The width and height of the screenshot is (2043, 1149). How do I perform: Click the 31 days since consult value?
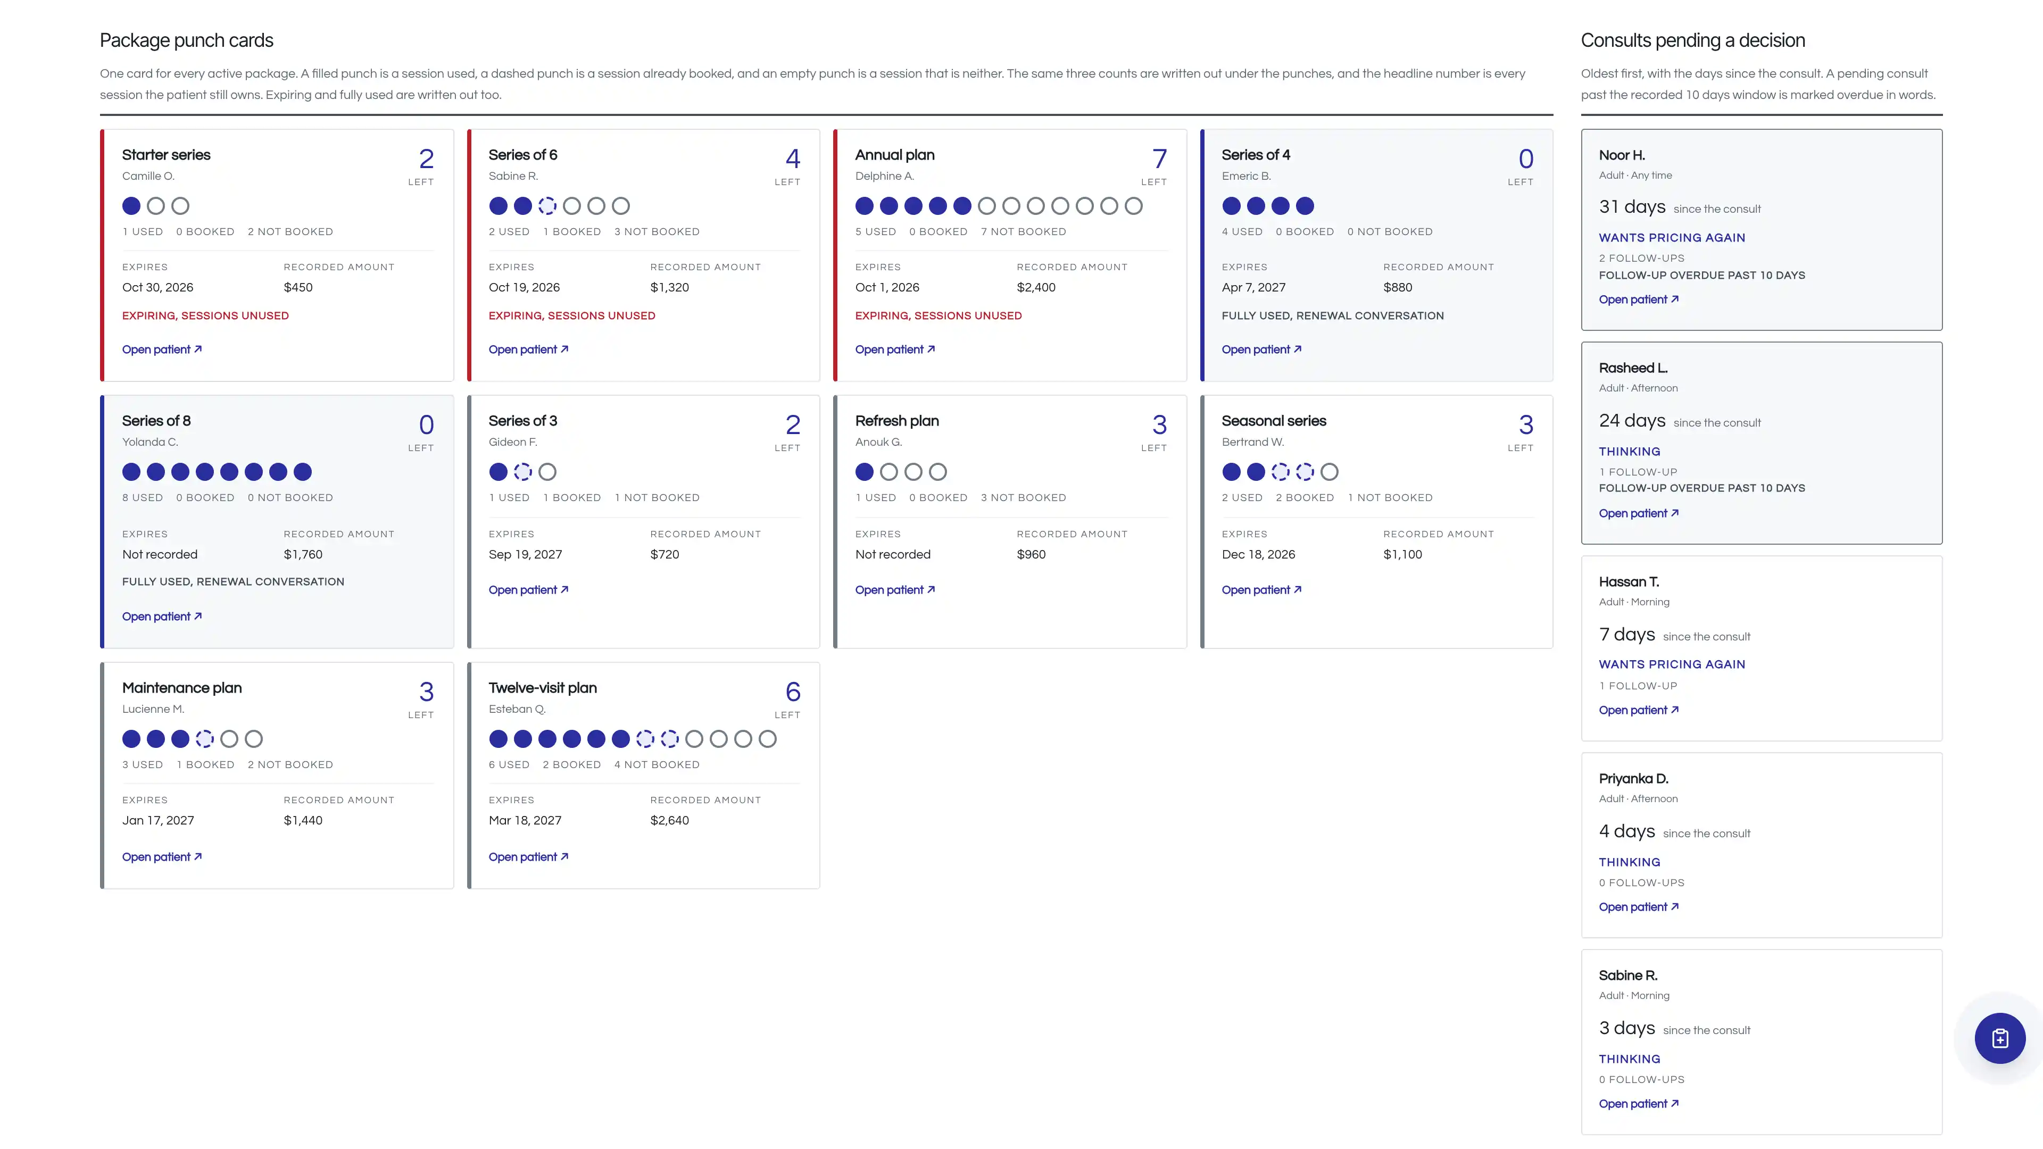pyautogui.click(x=1632, y=207)
